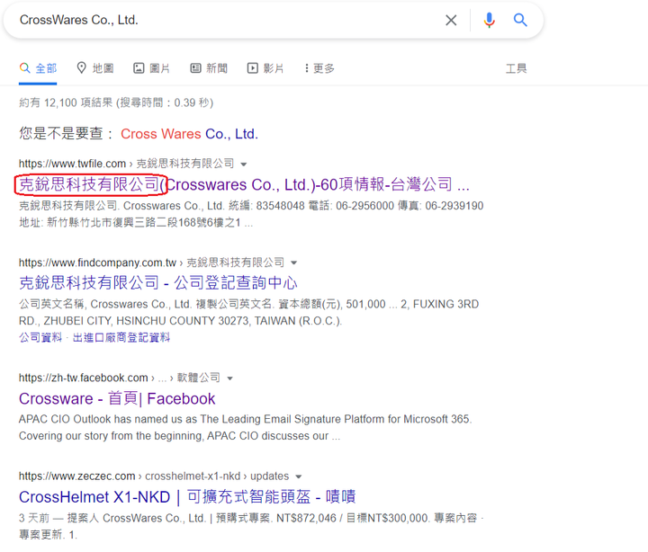
Task: Open the 公司資料 sitelink
Action: pyautogui.click(x=40, y=337)
